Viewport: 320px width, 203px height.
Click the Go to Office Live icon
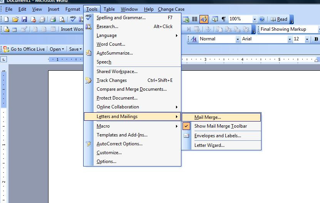point(6,49)
